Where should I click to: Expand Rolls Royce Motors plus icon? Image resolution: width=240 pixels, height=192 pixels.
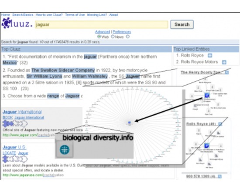pos(224,62)
